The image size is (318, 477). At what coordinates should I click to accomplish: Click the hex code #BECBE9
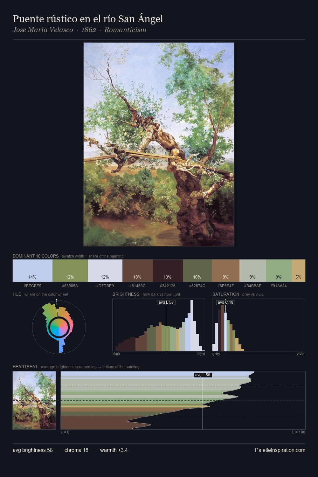32,286
